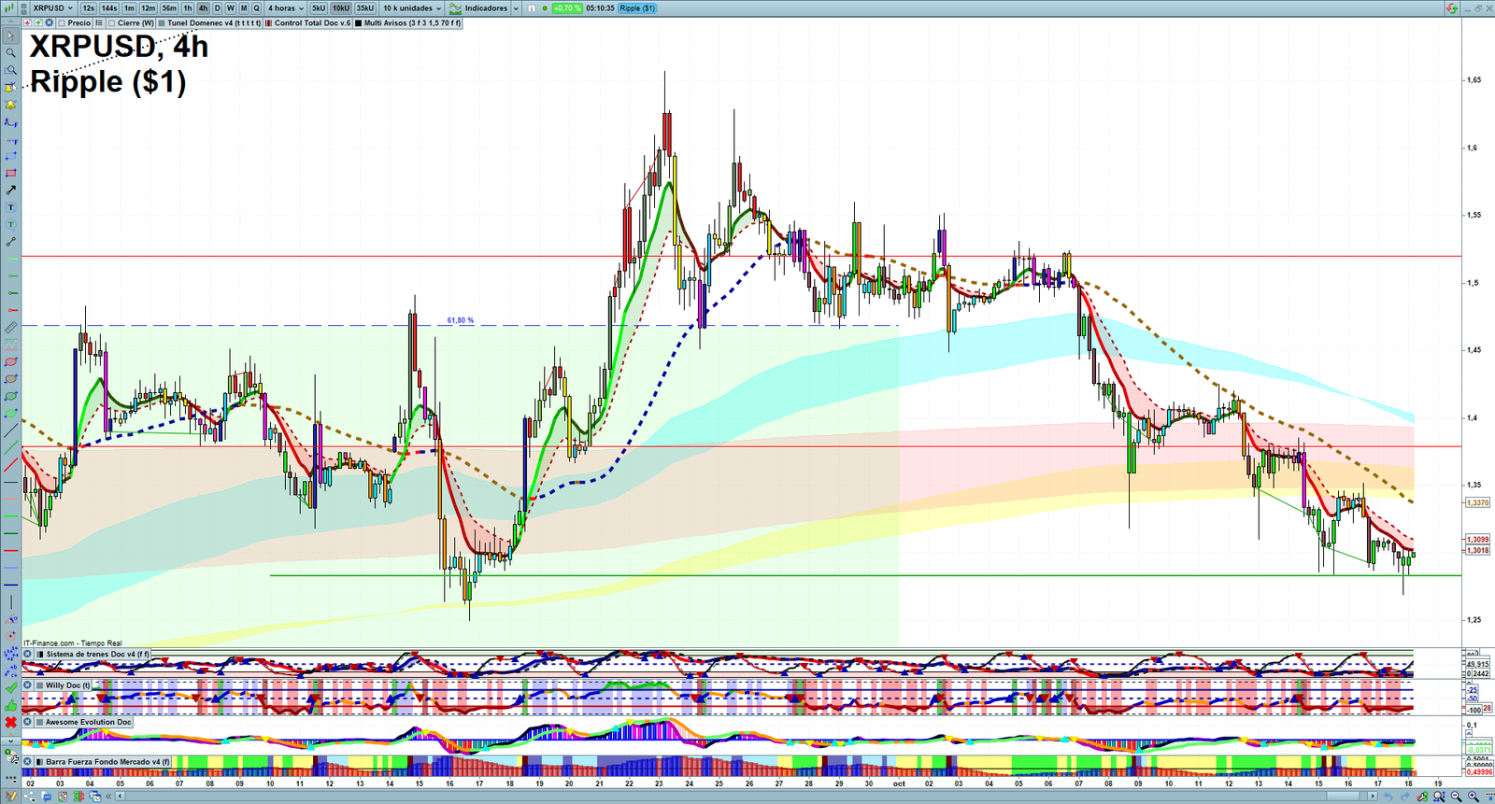
Task: Toggle the Precio checkbox
Action: [62, 22]
